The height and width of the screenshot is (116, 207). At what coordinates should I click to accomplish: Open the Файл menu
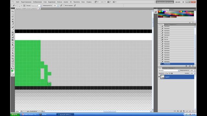[x=17, y=2]
